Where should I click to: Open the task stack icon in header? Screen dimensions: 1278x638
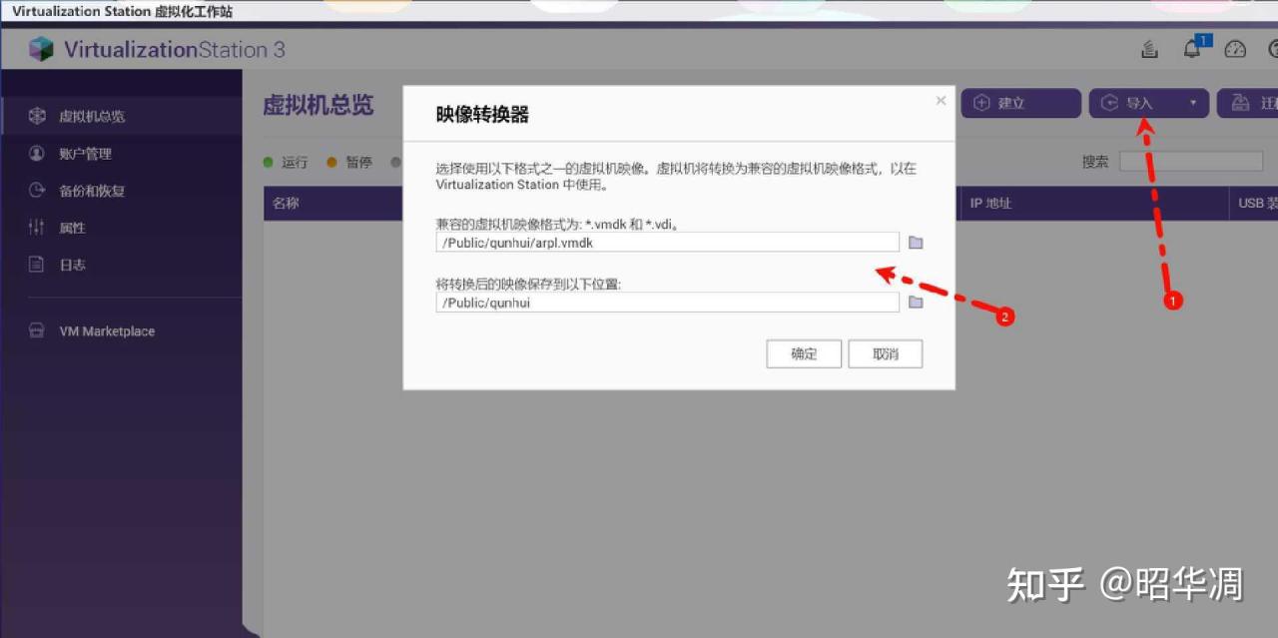[x=1149, y=49]
